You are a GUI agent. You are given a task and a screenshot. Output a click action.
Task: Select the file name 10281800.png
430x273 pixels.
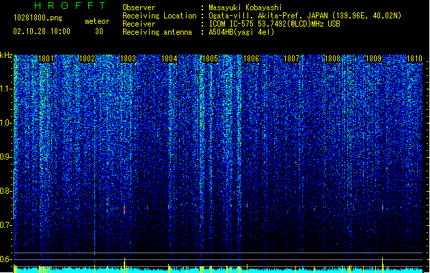pyautogui.click(x=38, y=18)
